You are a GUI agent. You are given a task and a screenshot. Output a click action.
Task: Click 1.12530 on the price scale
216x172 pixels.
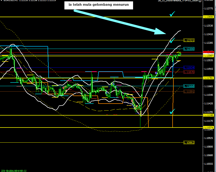coord(208,26)
